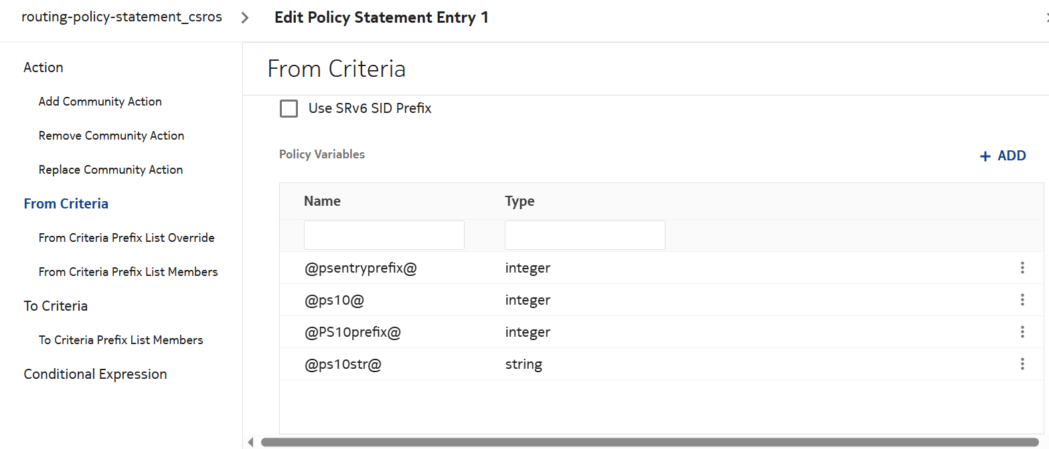The height and width of the screenshot is (449, 1049).
Task: Select Add Community Action in sidebar
Action: (100, 102)
